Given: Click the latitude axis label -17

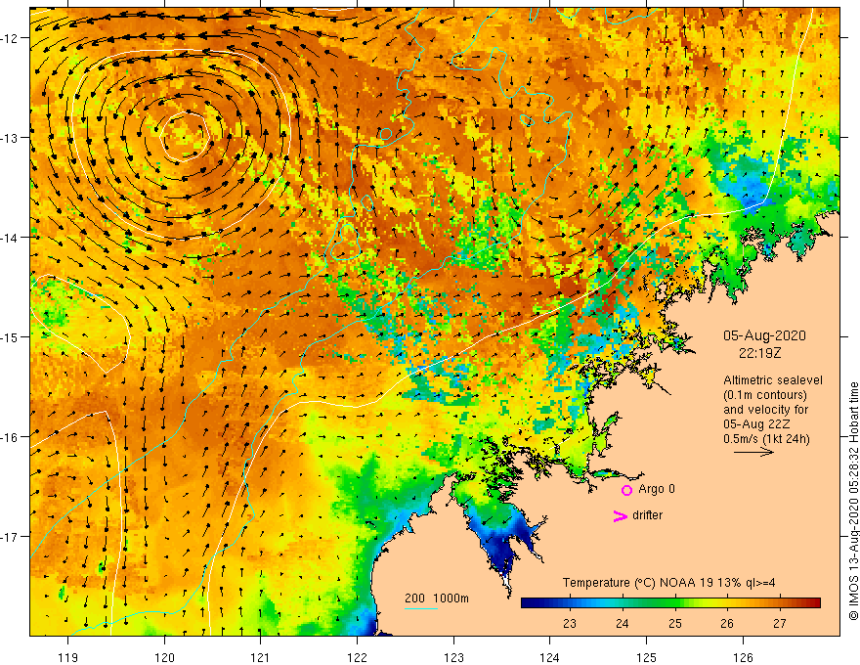Looking at the screenshot, I should tap(11, 537).
